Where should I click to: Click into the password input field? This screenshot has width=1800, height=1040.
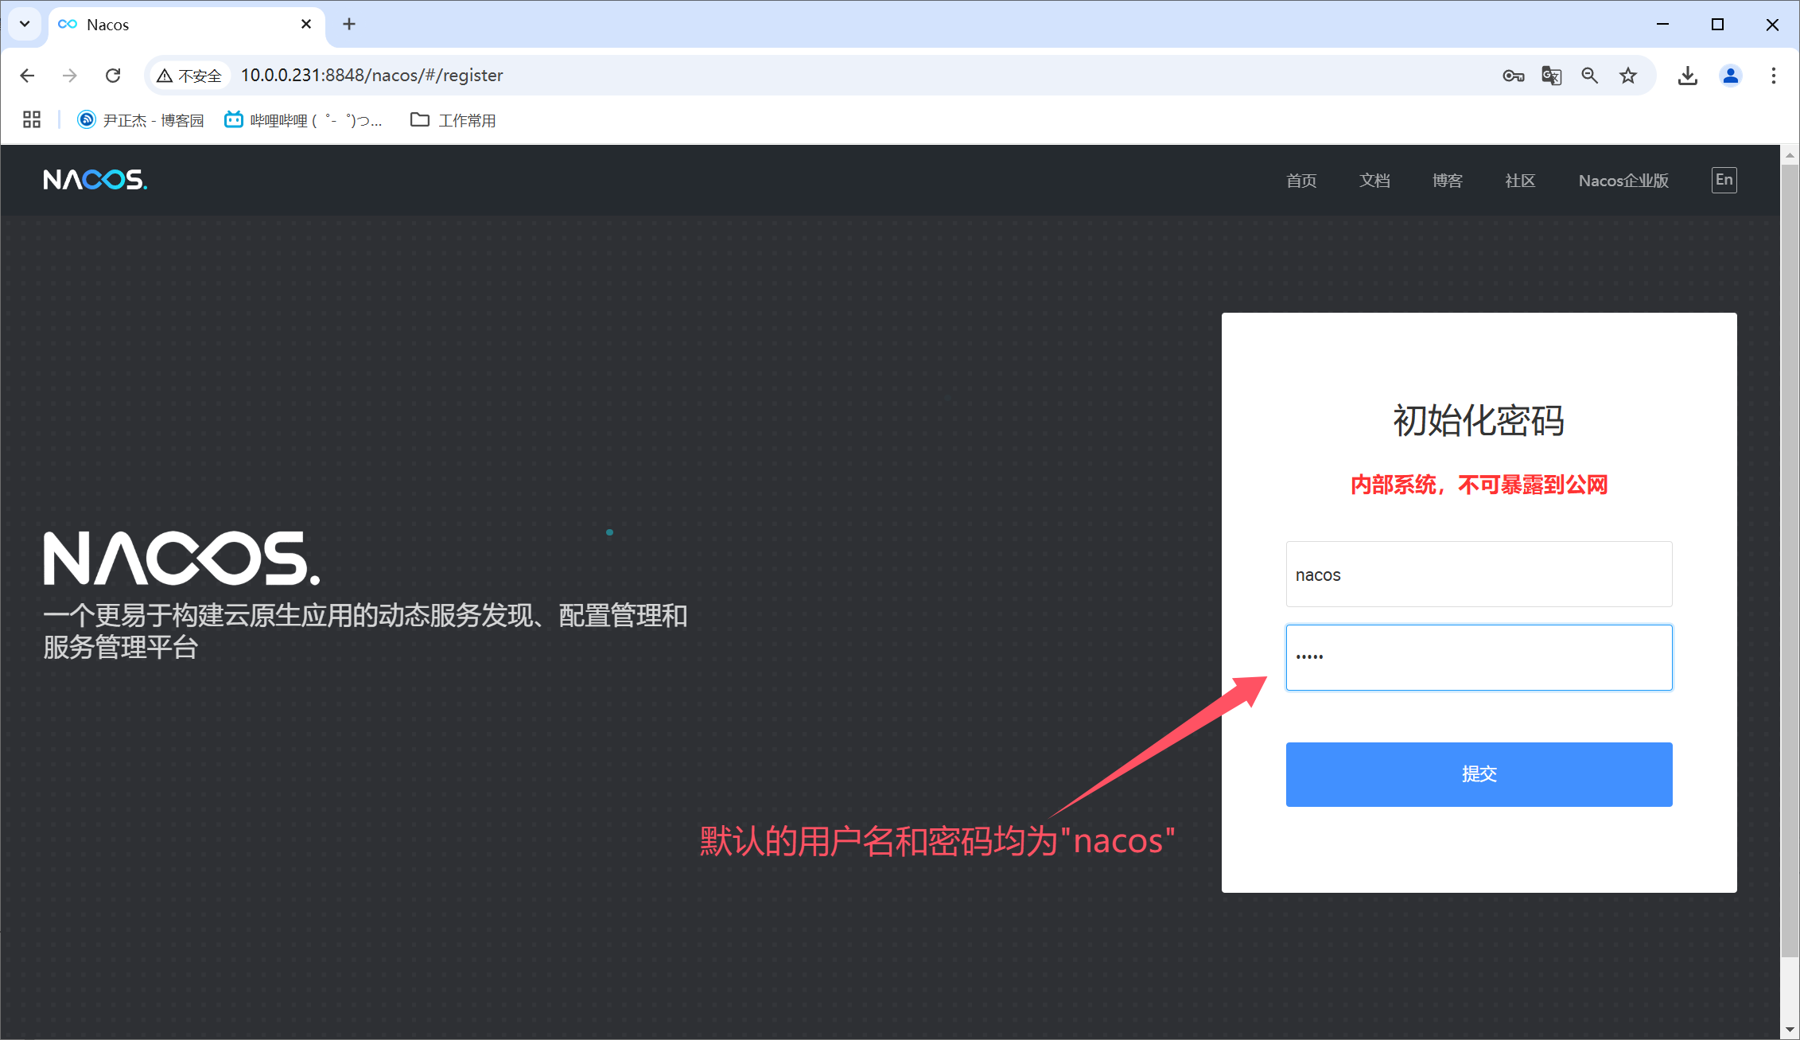click(x=1479, y=657)
